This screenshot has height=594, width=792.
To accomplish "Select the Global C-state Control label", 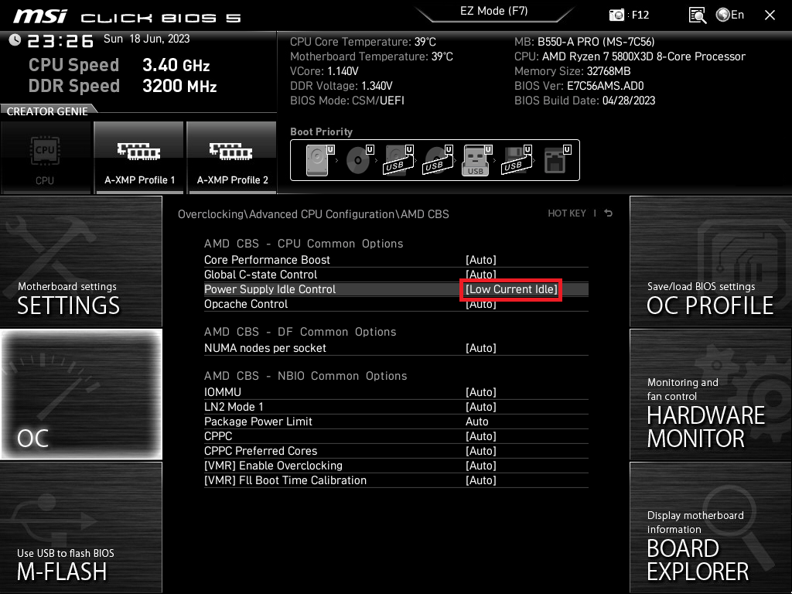I will coord(261,275).
